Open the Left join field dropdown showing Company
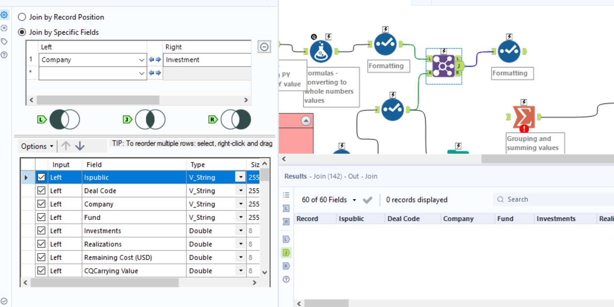The height and width of the screenshot is (307, 614). [x=142, y=59]
